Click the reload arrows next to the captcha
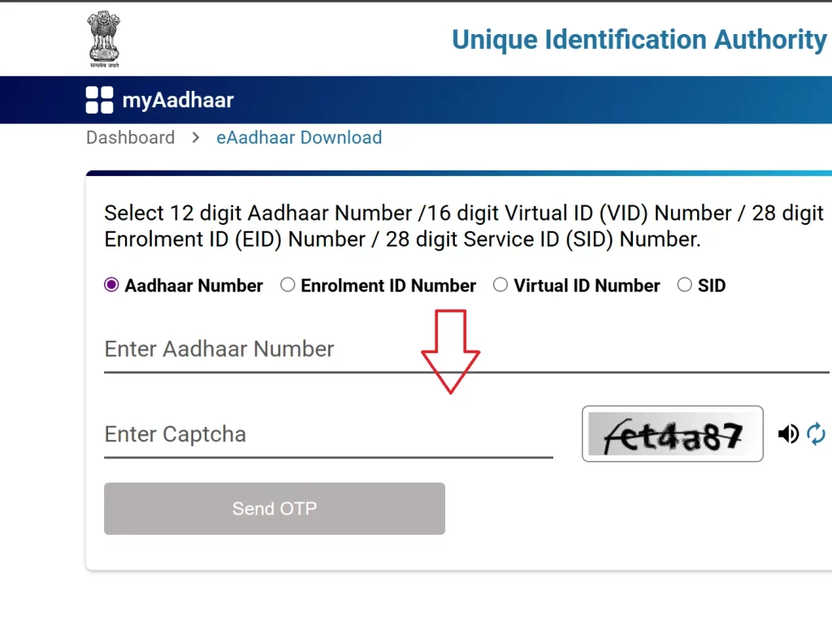This screenshot has width=832, height=620. click(815, 434)
